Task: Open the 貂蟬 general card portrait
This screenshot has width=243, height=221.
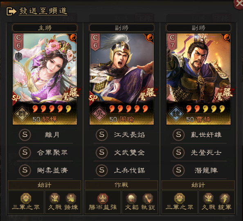Action: pos(45,79)
